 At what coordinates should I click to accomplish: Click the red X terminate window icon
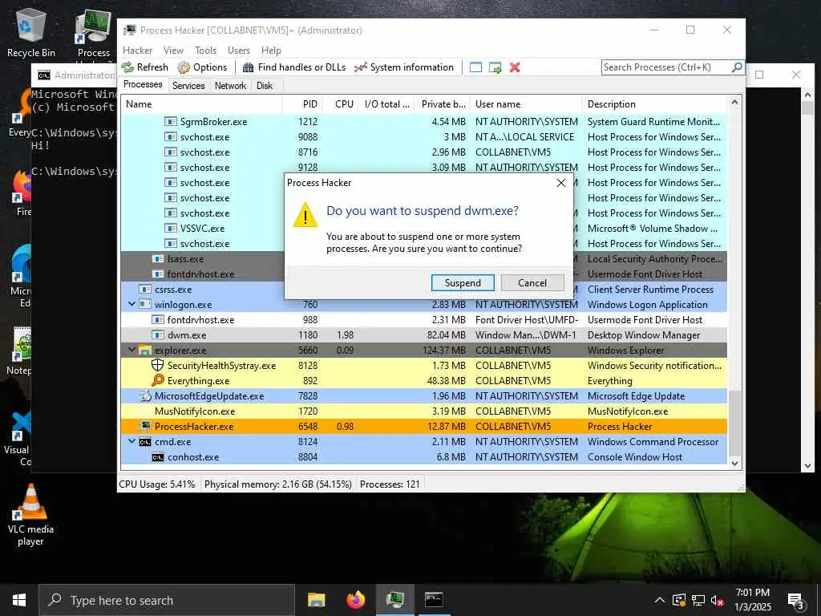pyautogui.click(x=515, y=67)
